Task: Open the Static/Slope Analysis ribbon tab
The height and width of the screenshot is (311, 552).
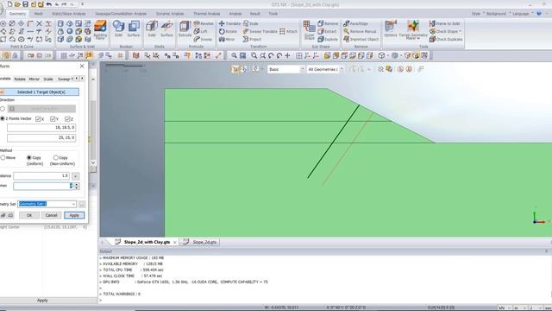Action: click(69, 14)
